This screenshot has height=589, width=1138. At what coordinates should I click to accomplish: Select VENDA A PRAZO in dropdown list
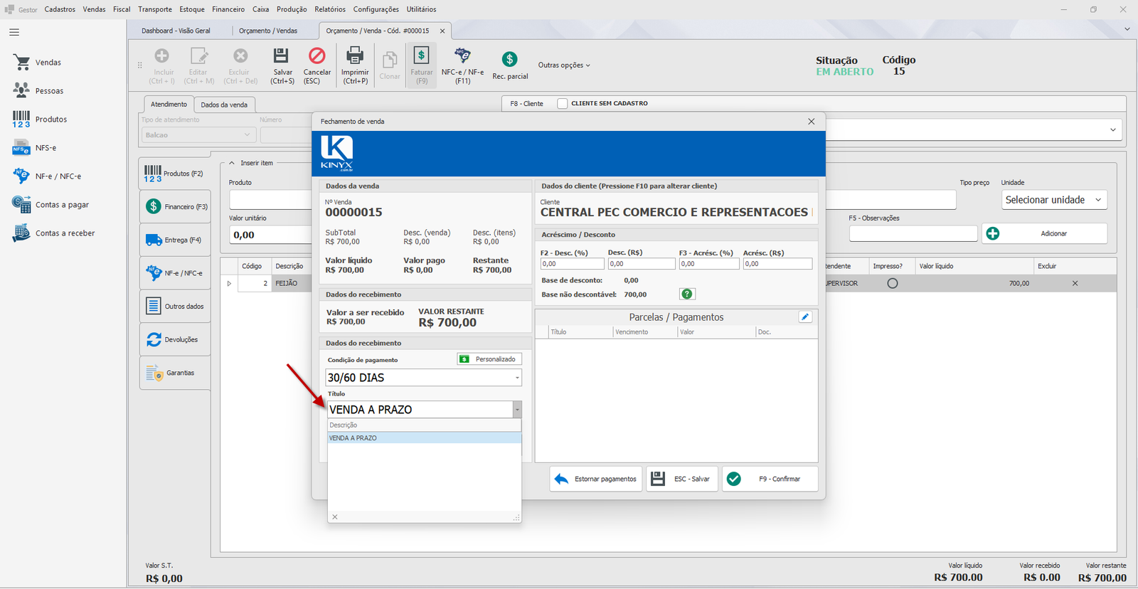pos(424,438)
